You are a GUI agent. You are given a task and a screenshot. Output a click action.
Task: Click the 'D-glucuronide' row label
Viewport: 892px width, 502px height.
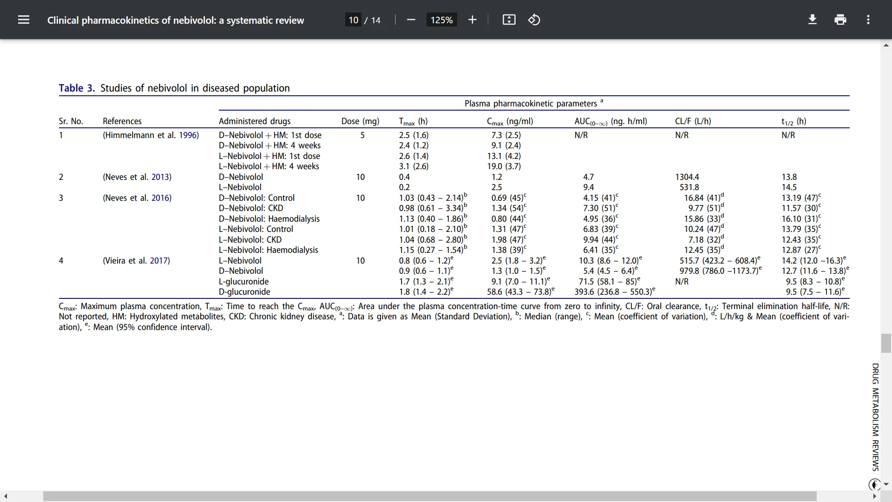pos(244,292)
